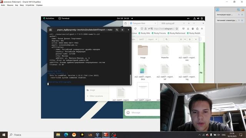Open the GNOME Activities overview

click(49, 18)
